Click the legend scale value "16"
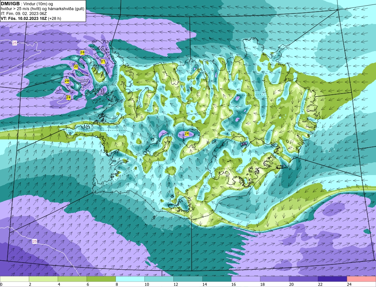376x287 pixels. tap(233, 284)
